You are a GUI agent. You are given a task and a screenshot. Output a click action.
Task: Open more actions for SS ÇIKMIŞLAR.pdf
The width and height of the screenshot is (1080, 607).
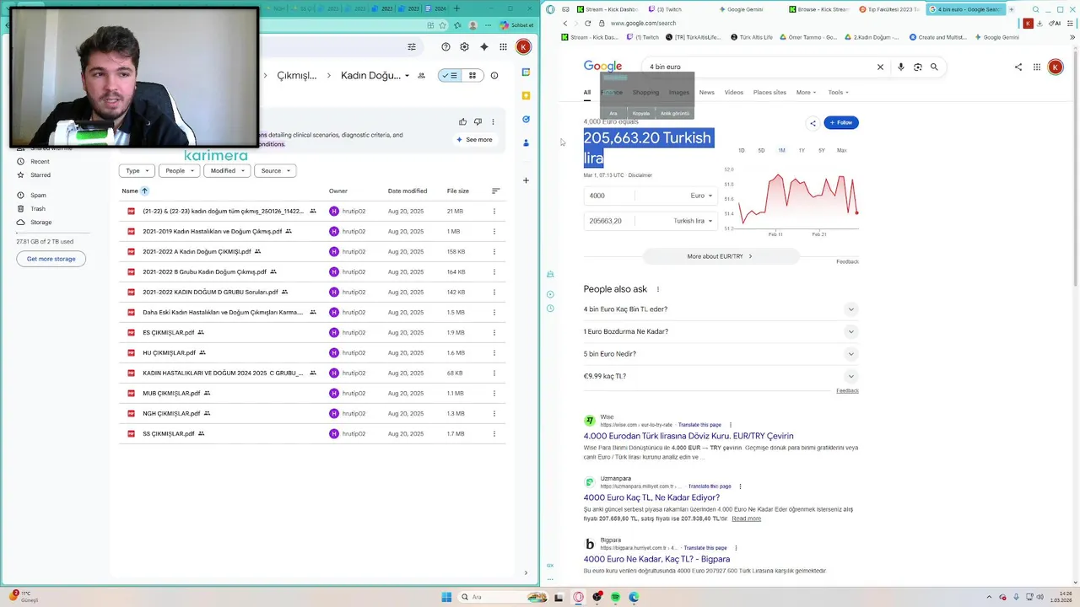coord(494,434)
